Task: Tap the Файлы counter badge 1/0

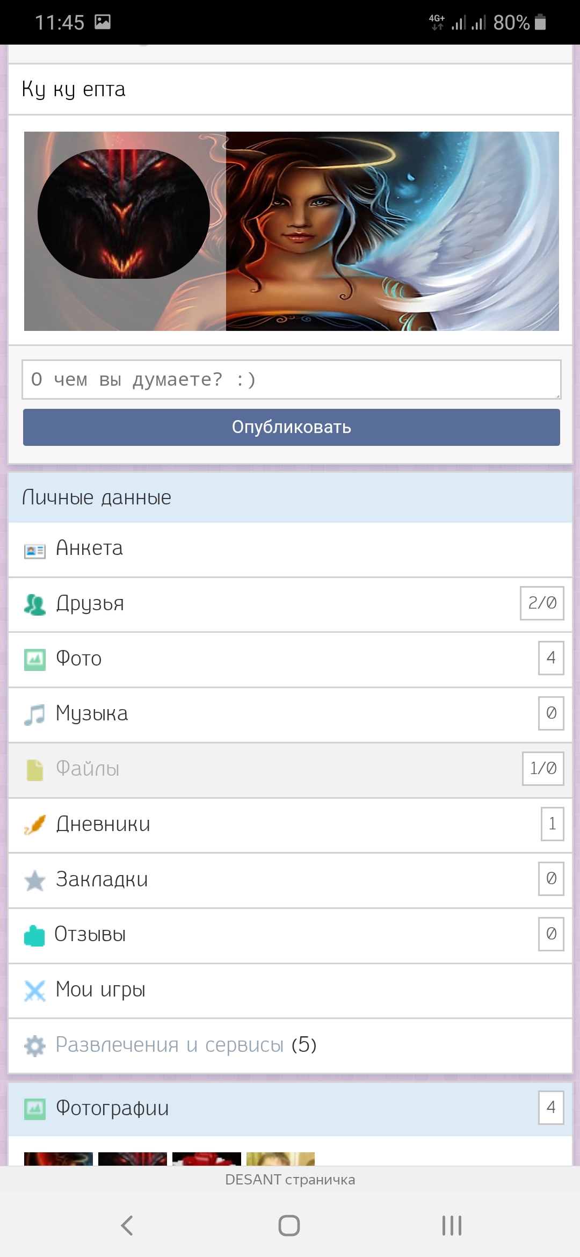Action: (x=543, y=769)
